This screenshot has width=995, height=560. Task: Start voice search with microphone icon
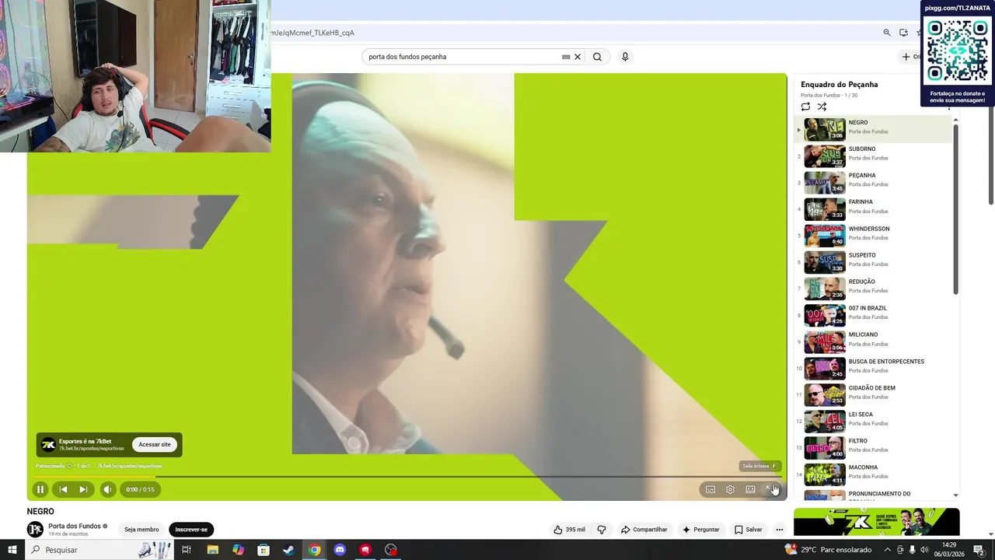(x=625, y=57)
